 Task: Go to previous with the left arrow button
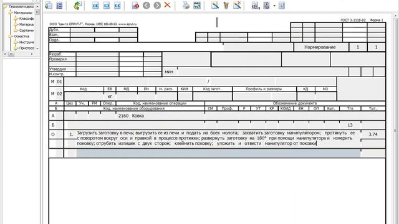(147, 6)
